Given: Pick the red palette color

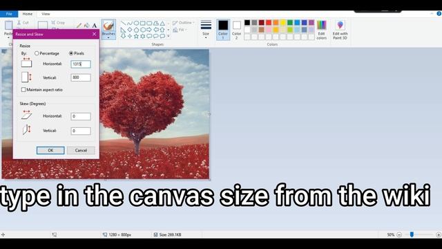Looking at the screenshot, I should pyautogui.click(x=269, y=23).
